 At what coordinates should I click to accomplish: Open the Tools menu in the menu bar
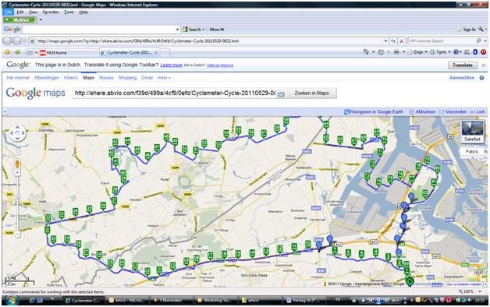pyautogui.click(x=69, y=12)
